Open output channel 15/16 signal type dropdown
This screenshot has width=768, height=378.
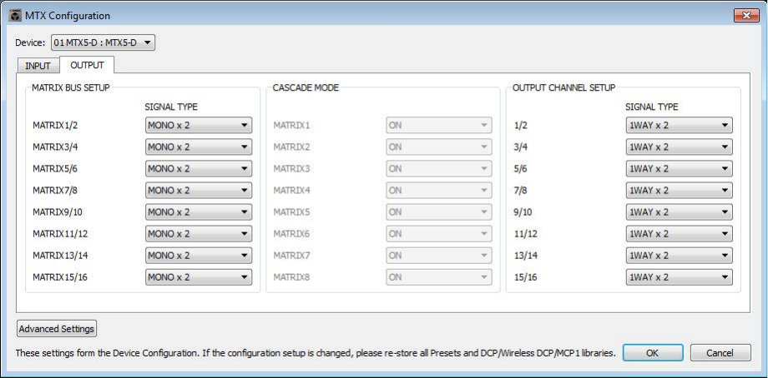(680, 277)
